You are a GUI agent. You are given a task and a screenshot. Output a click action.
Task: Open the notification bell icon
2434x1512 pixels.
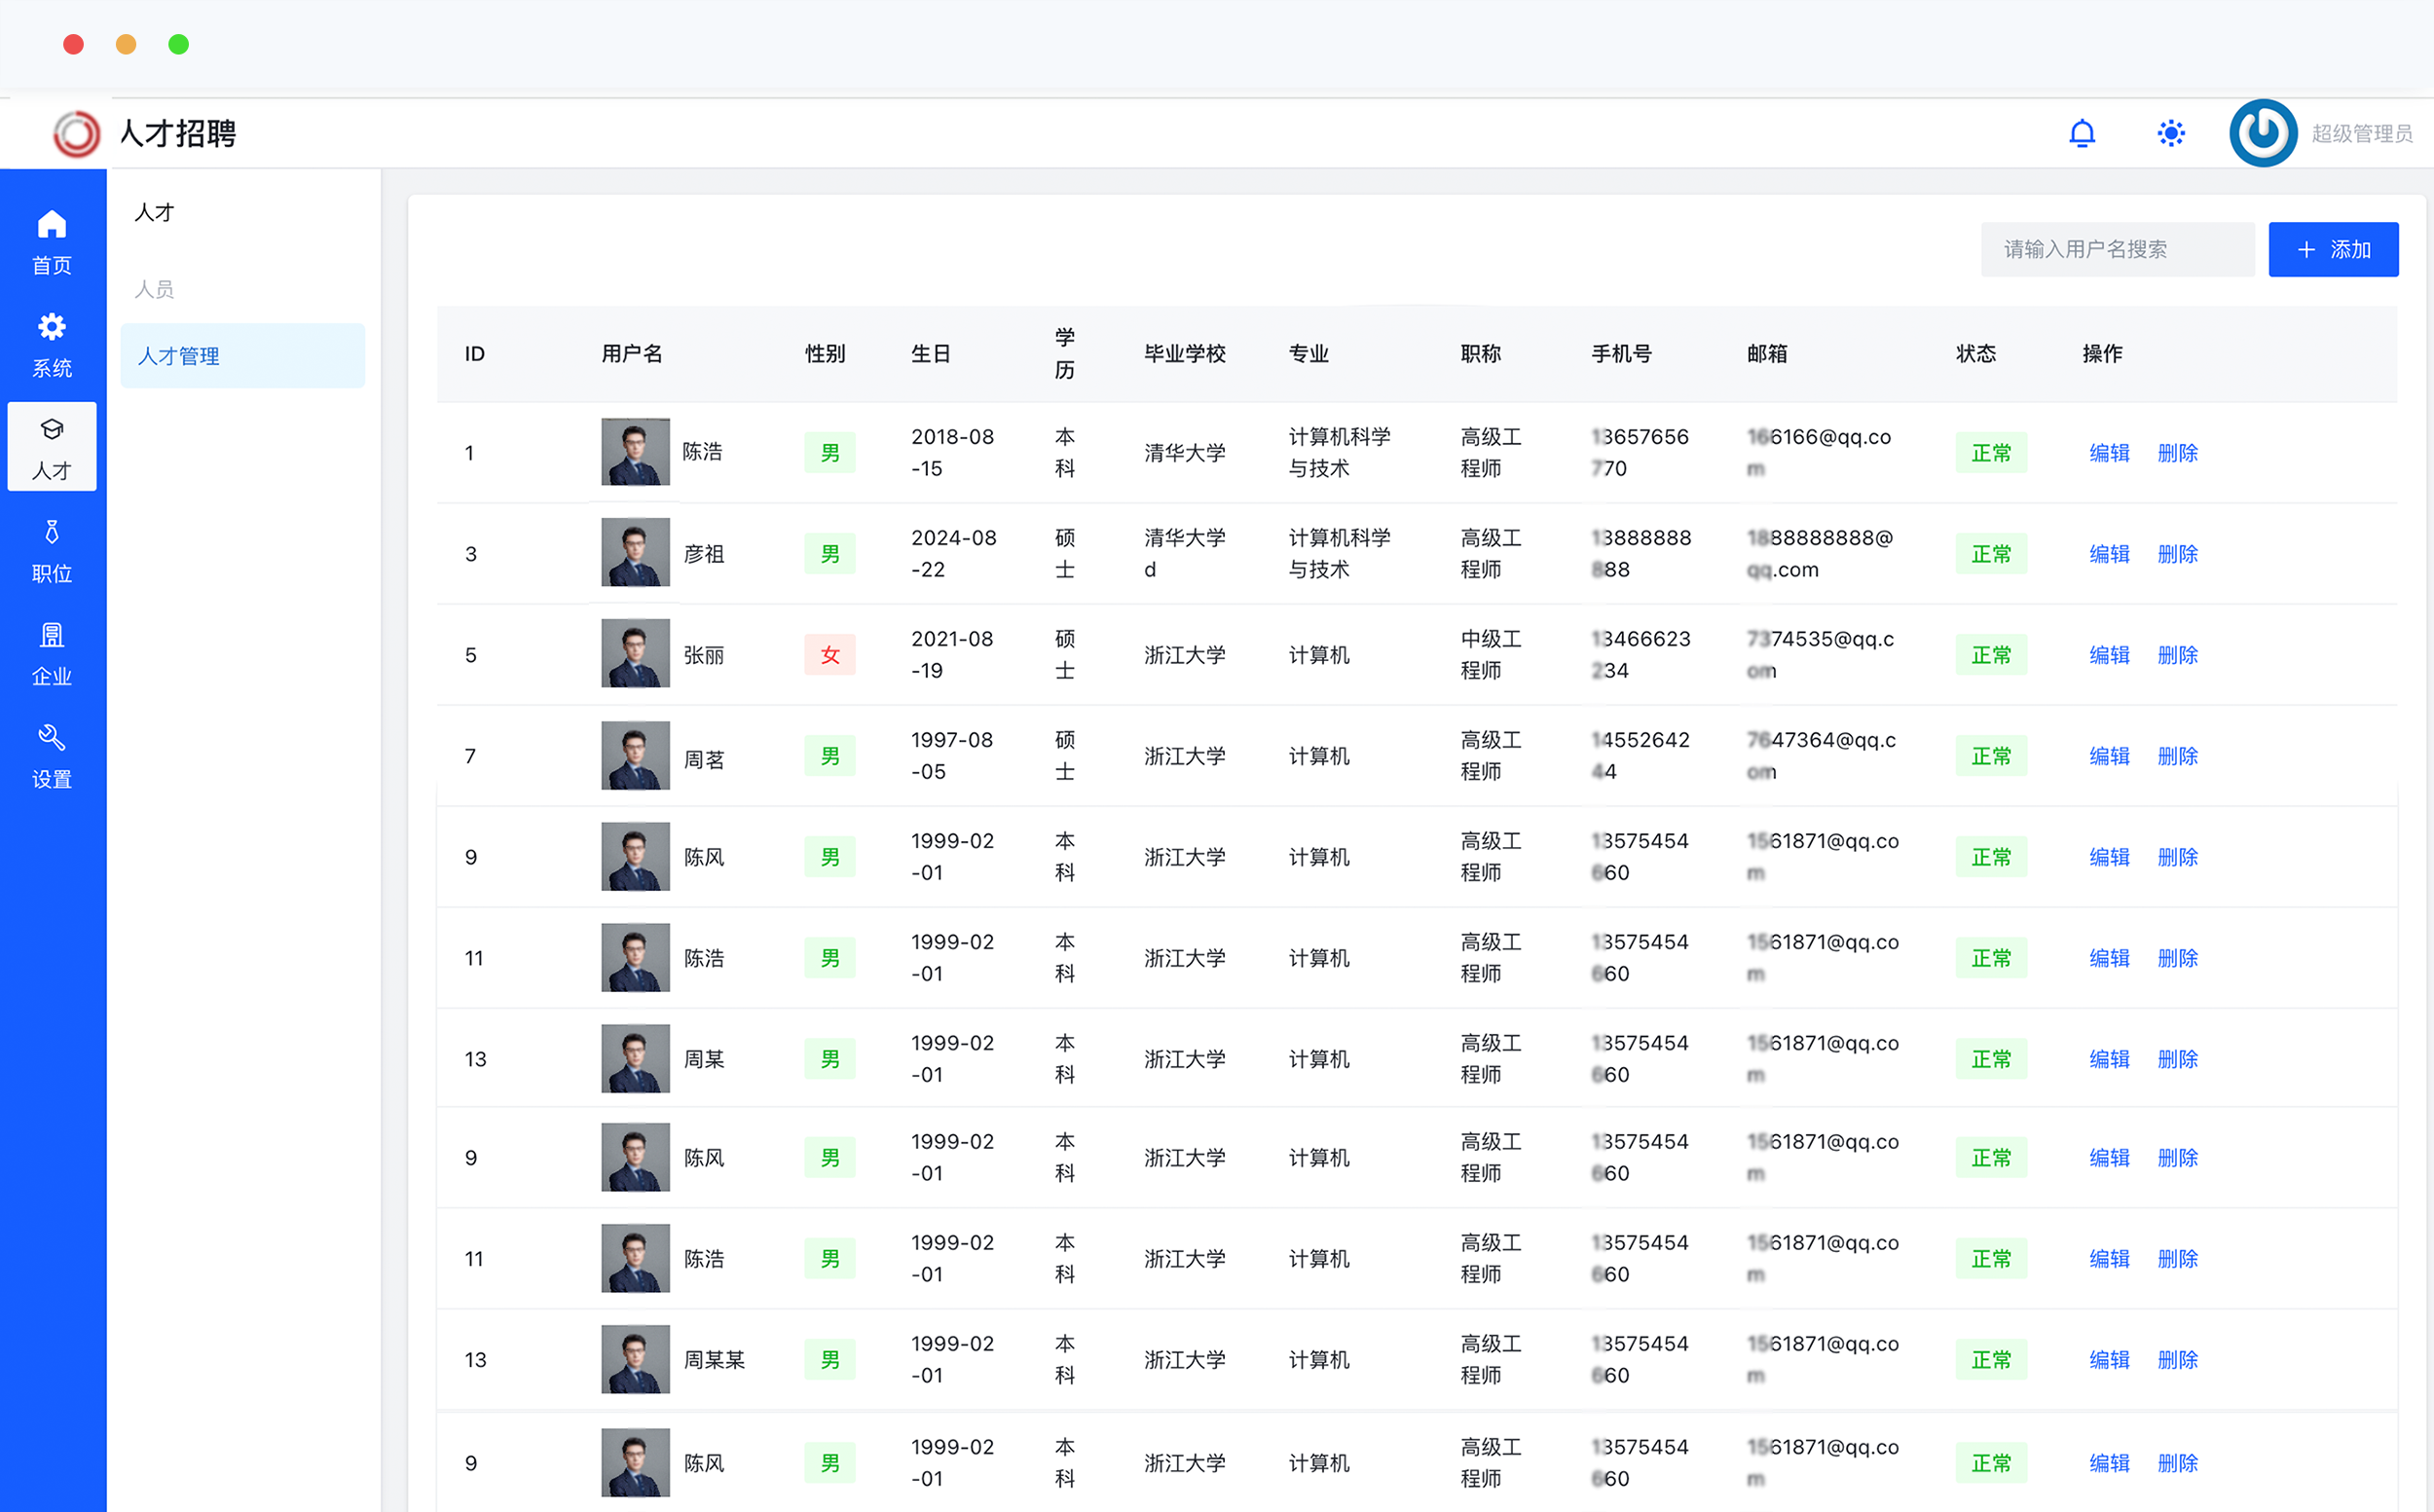pos(2081,133)
